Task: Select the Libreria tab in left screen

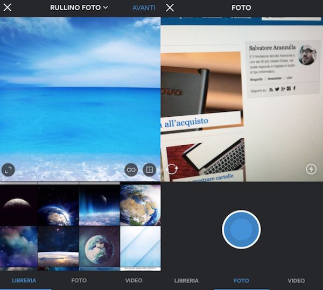Action: pos(25,280)
